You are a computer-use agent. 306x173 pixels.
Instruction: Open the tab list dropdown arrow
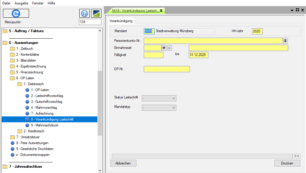pyautogui.click(x=292, y=10)
